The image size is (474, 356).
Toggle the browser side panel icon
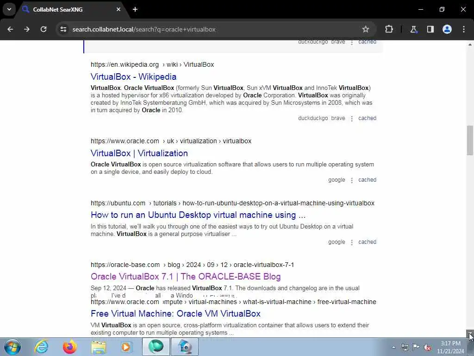click(430, 29)
